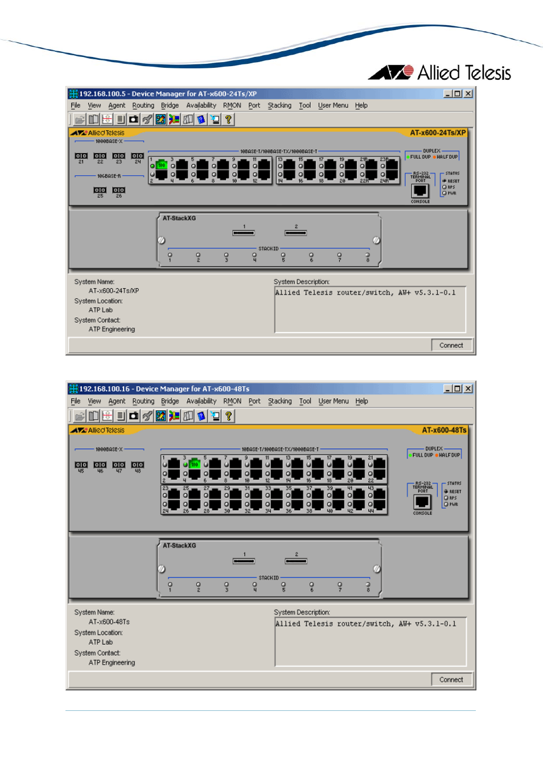Click the red crosshair grid icon in the 192.168.100.5 window toolbar
This screenshot has height=769, width=543.
pyautogui.click(x=107, y=119)
